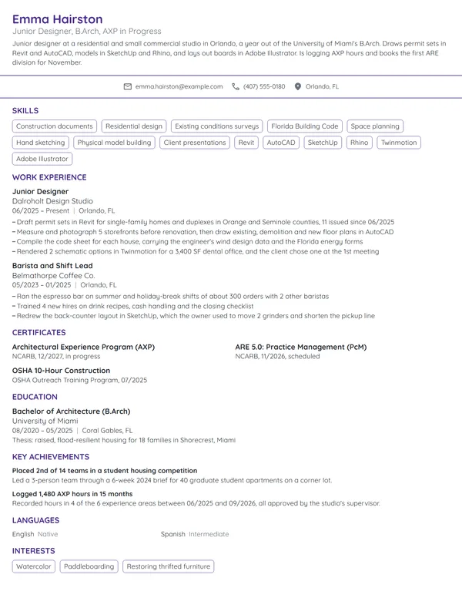Image resolution: width=462 pixels, height=598 pixels.
Task: Select the Redrew the back-counter layout bullet
Action: tap(193, 316)
